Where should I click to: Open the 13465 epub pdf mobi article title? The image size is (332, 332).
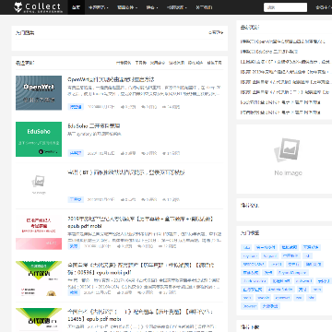tap(140, 315)
